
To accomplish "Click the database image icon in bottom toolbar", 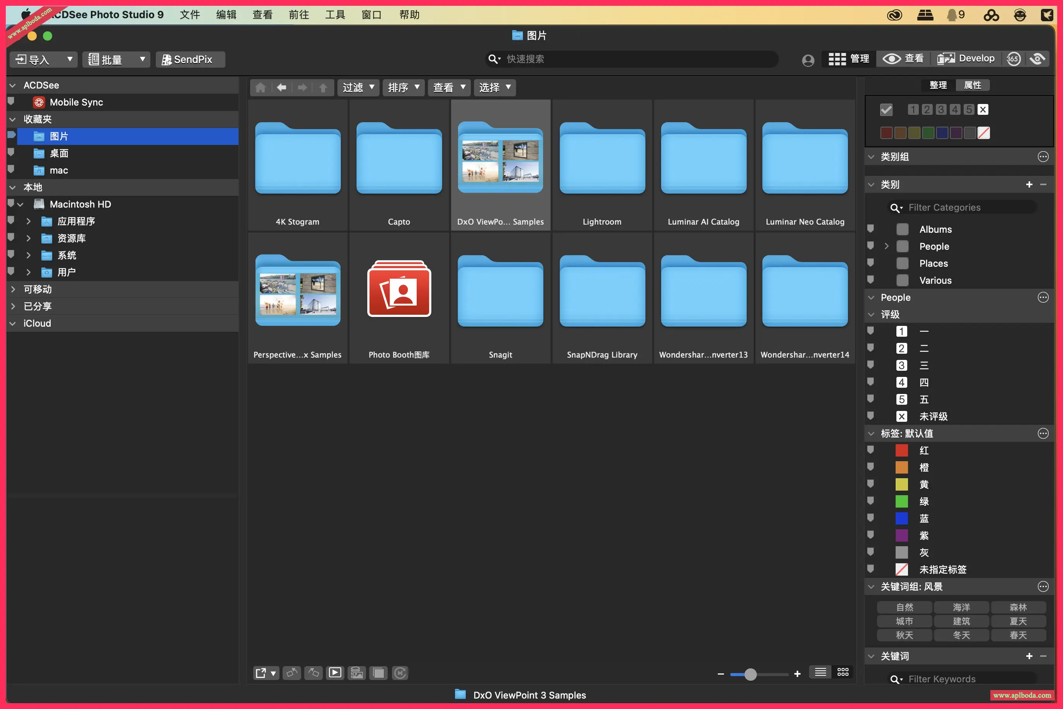I will [357, 673].
